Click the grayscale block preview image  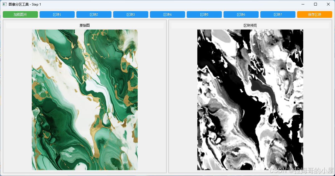[250, 100]
